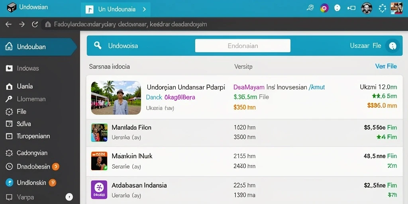Click the home icon beside Uanla

[x=9, y=86]
